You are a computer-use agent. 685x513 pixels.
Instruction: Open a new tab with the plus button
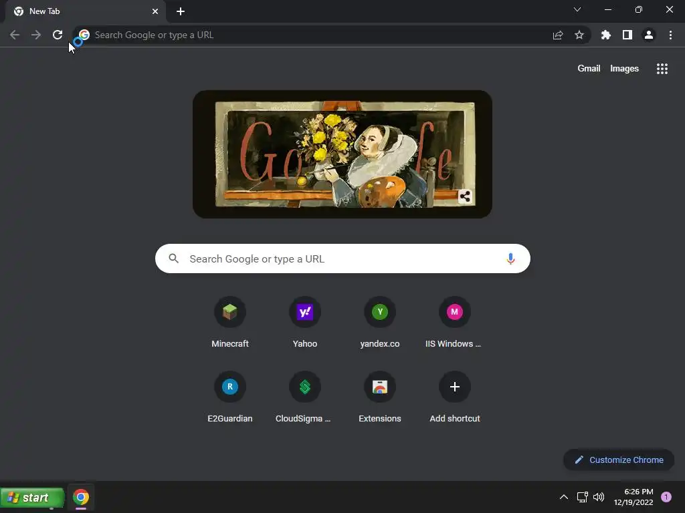181,11
